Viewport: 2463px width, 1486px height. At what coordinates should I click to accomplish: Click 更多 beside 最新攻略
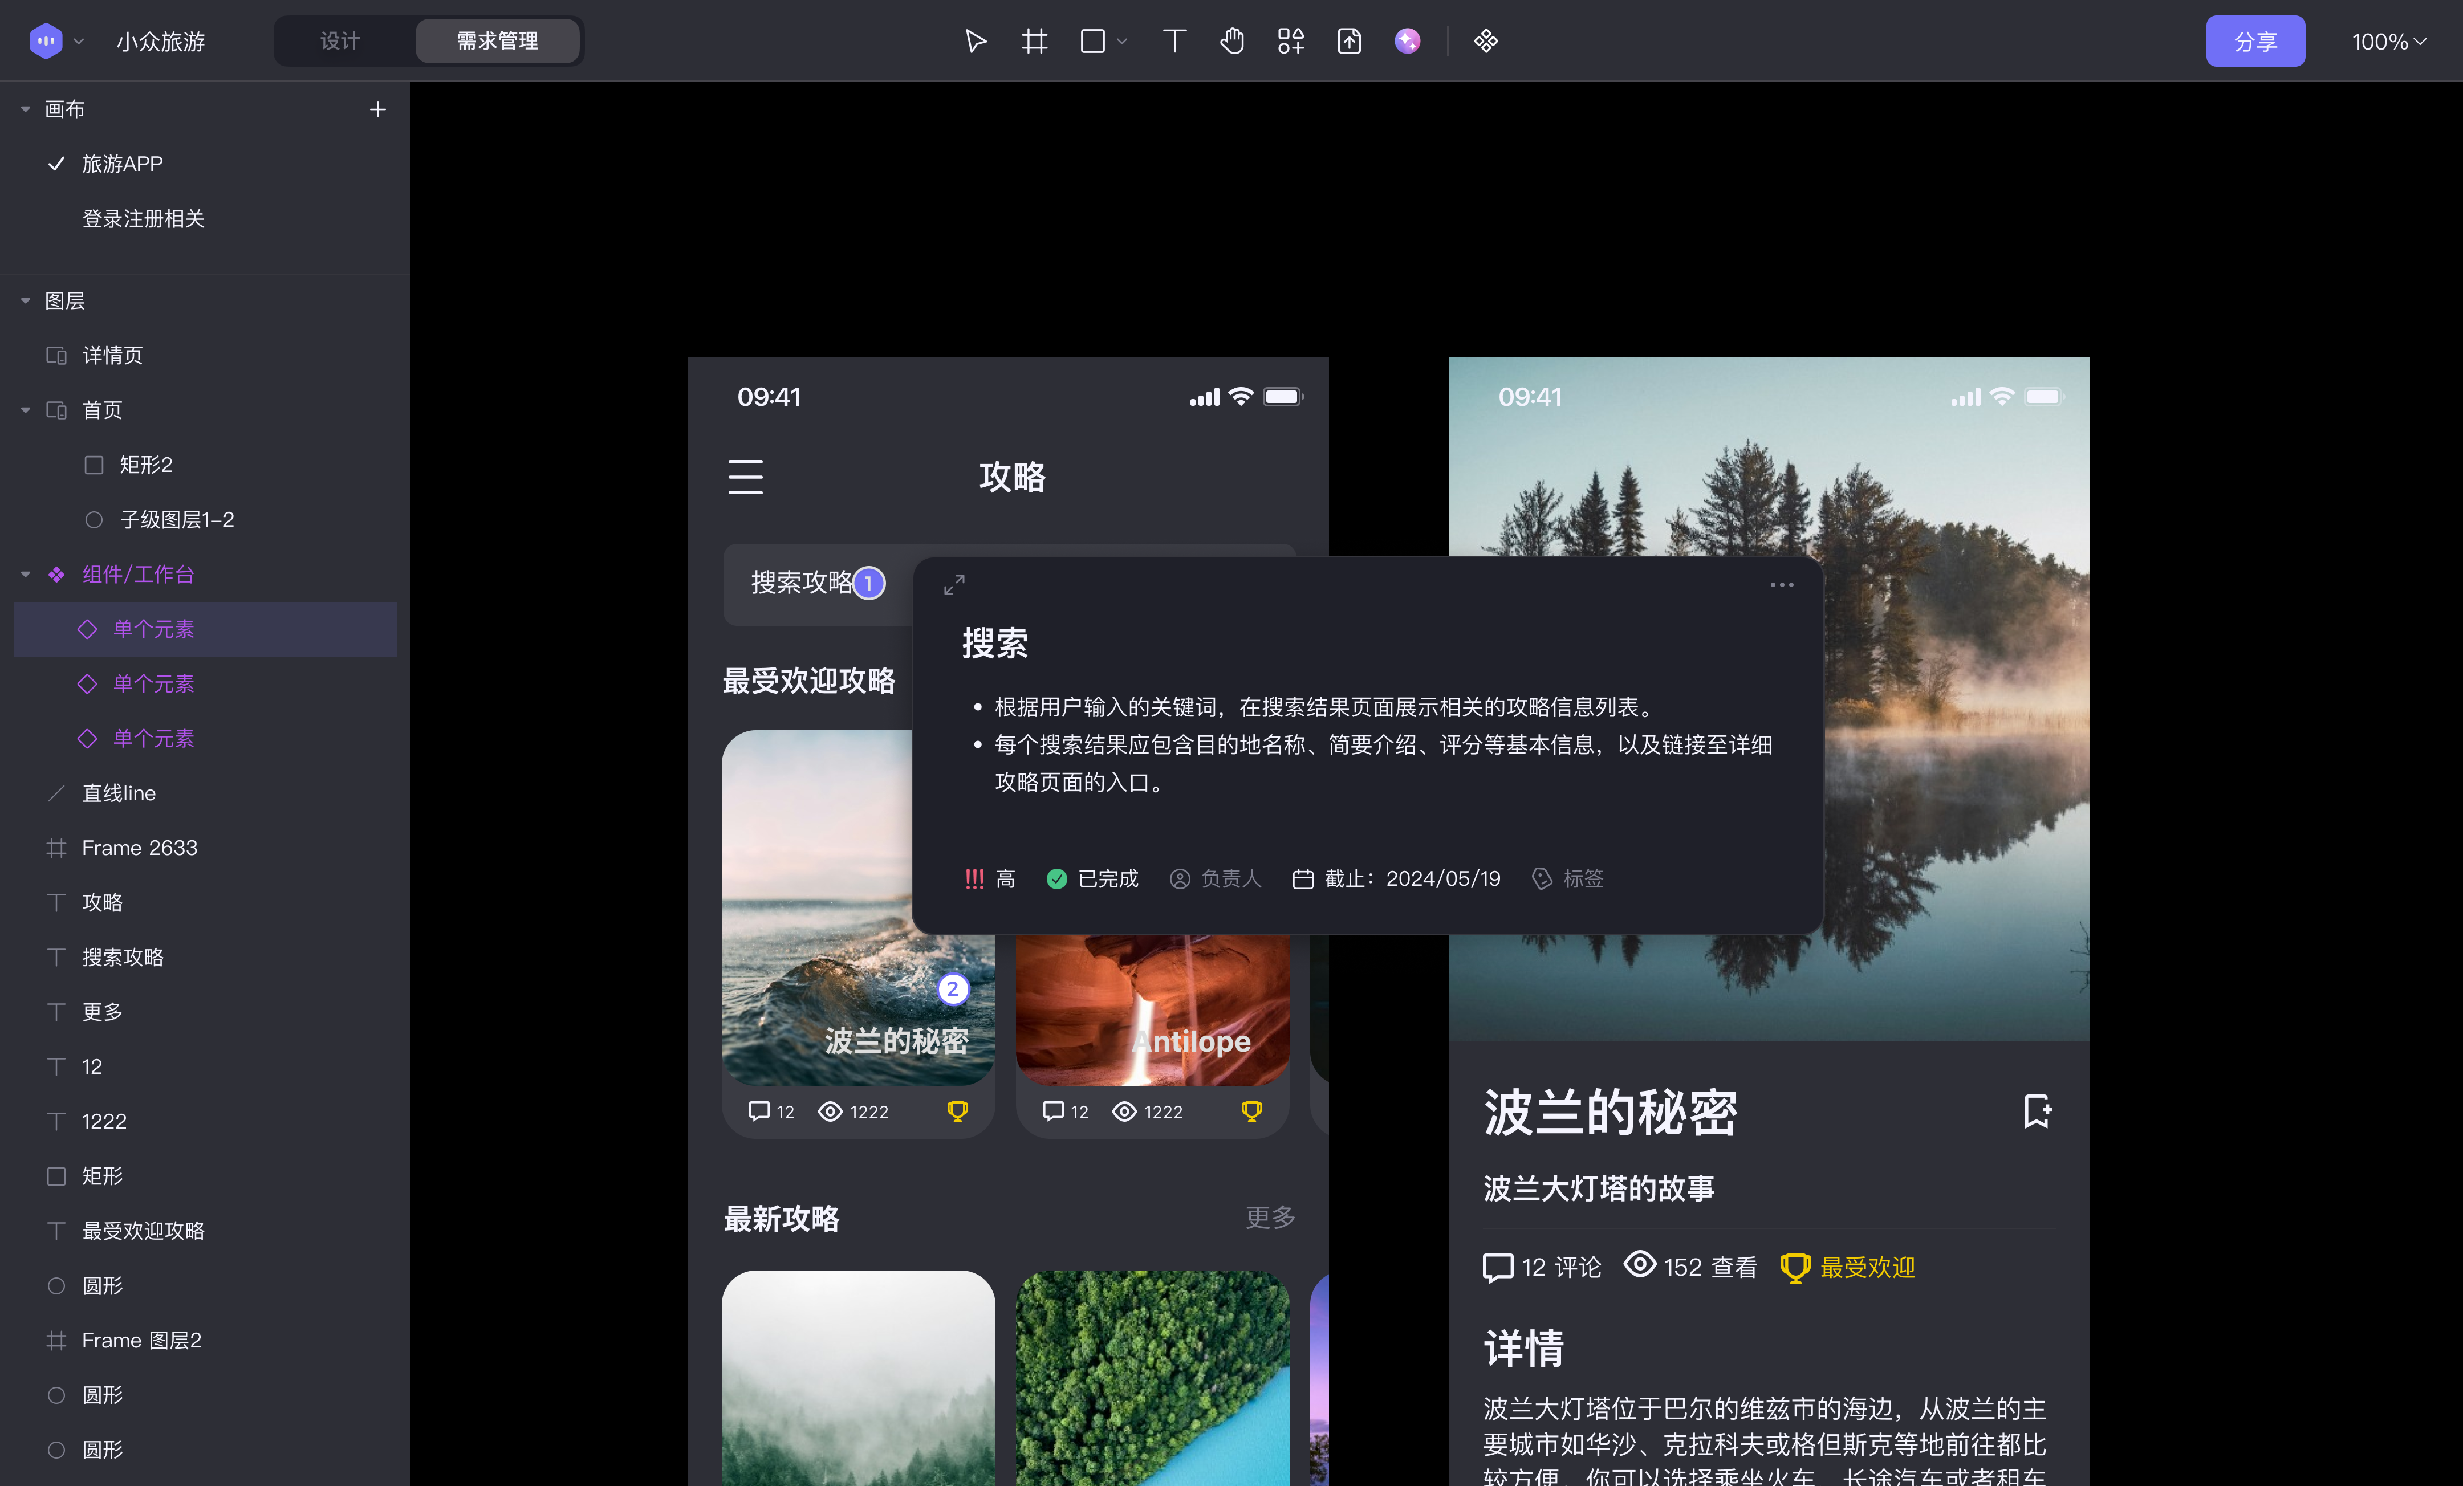[x=1270, y=1218]
